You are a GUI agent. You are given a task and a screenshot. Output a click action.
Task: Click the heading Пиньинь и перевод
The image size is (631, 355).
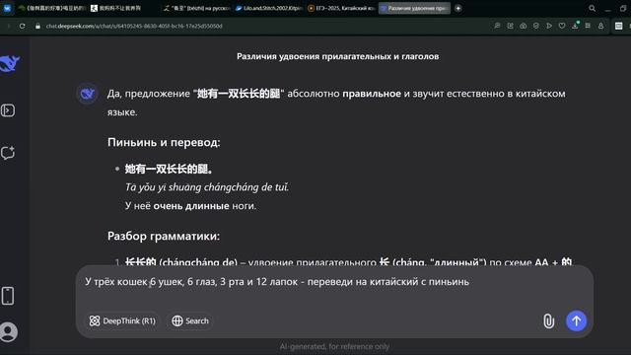[164, 142]
